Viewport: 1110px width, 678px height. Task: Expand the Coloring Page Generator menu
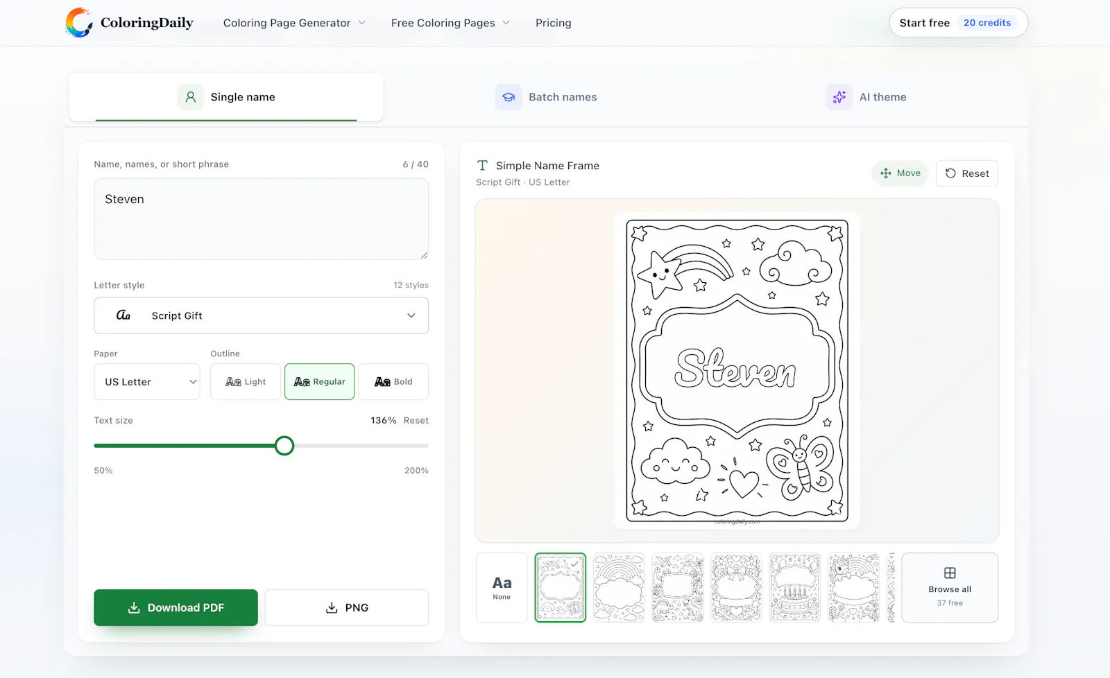coord(294,23)
